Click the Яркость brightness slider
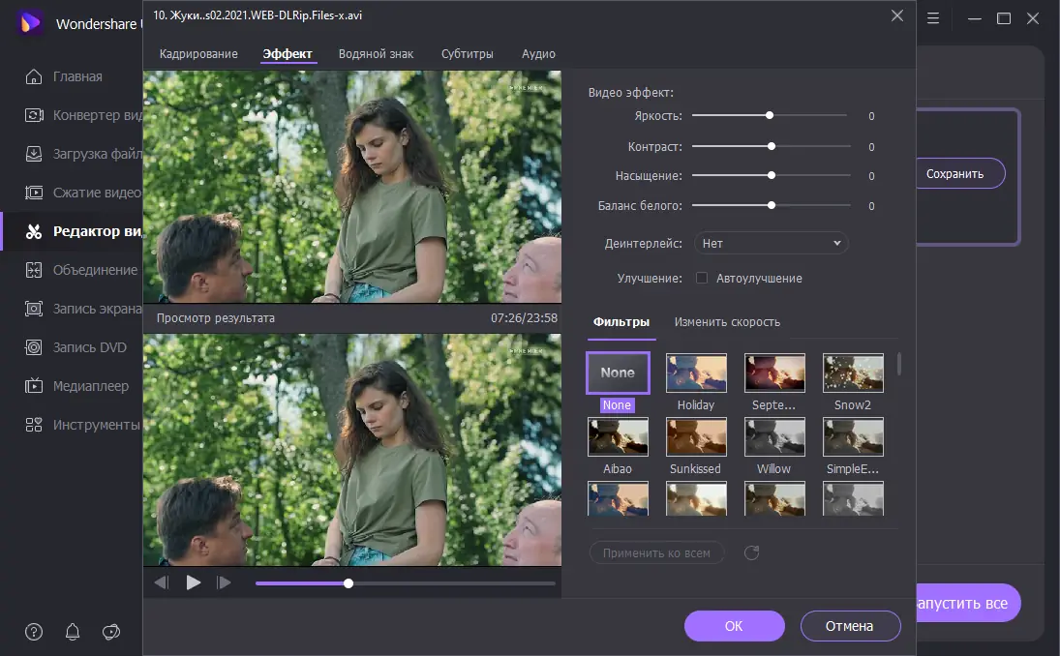 [x=770, y=116]
